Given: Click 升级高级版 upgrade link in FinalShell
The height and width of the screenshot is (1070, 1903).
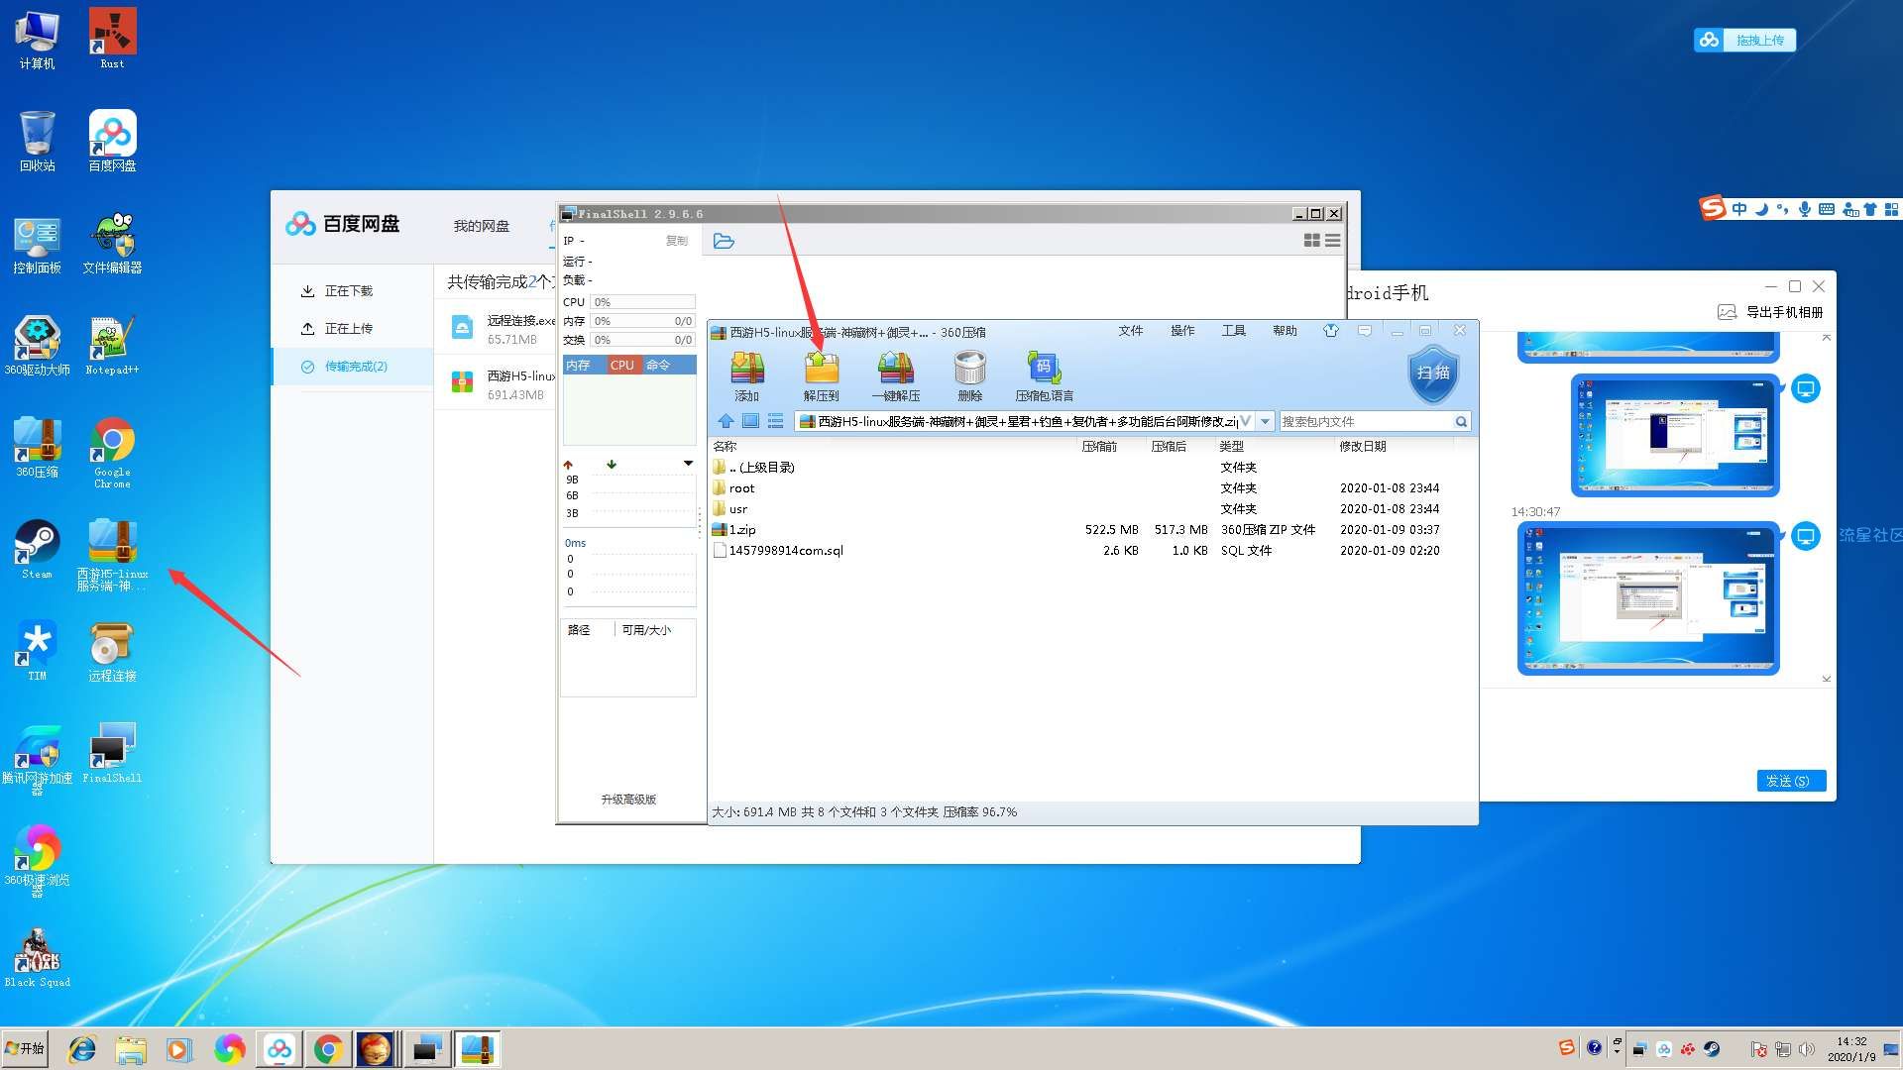Looking at the screenshot, I should 628,800.
